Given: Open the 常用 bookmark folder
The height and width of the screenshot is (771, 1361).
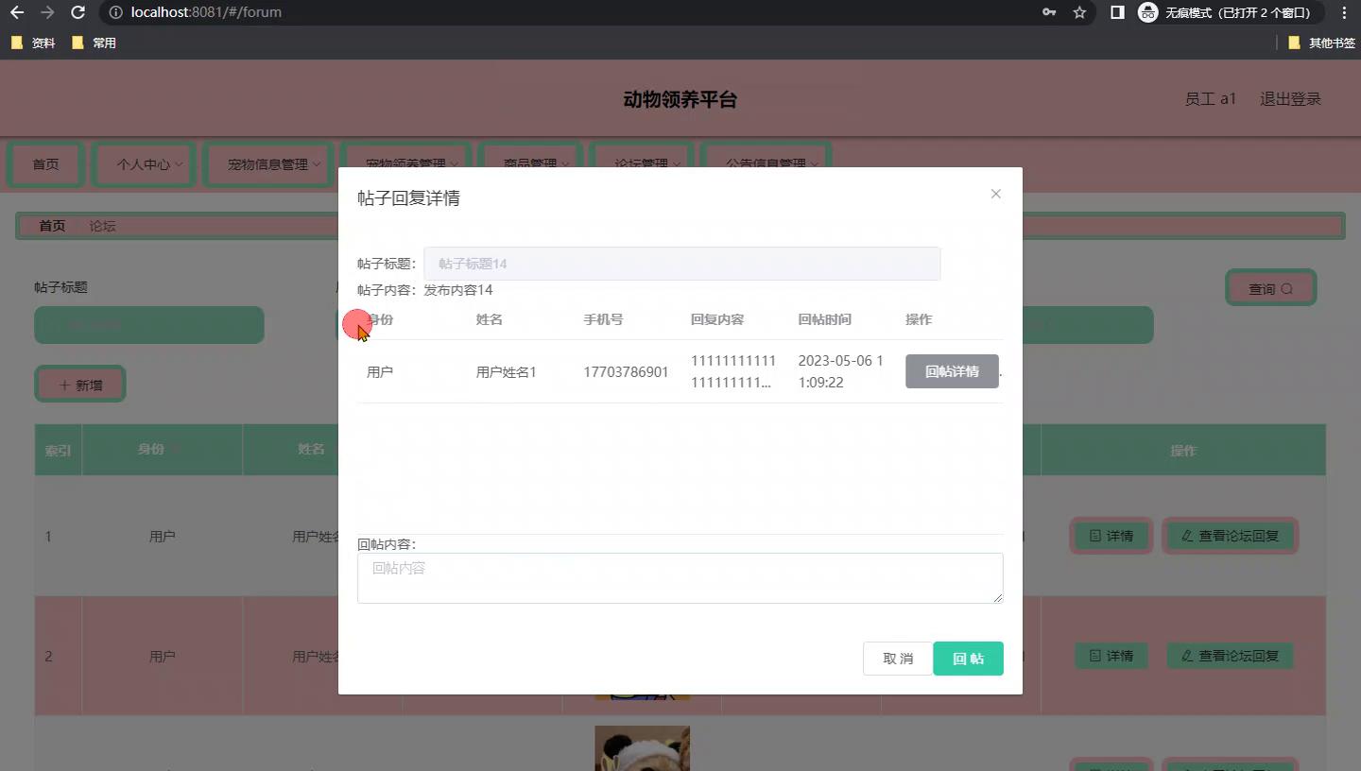Looking at the screenshot, I should 94,43.
